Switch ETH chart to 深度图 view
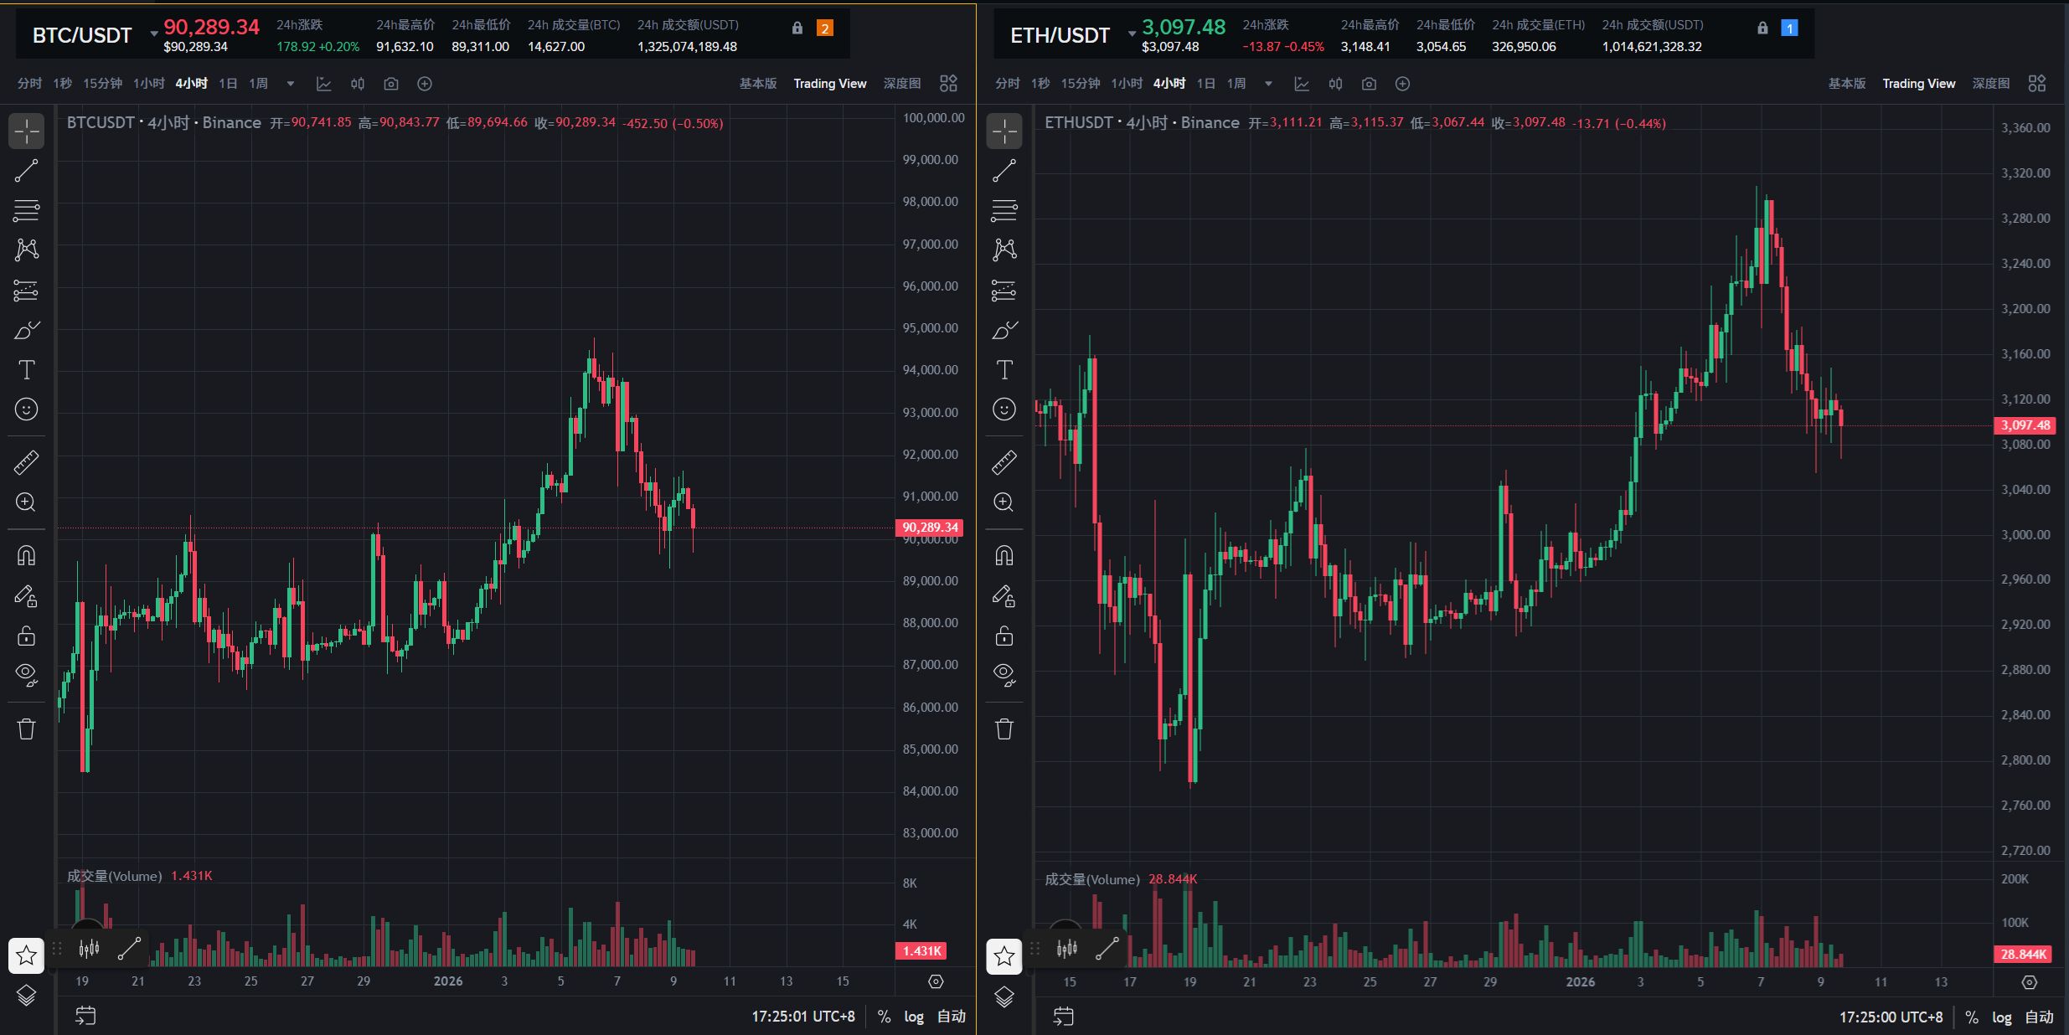This screenshot has height=1035, width=2069. click(x=1990, y=84)
